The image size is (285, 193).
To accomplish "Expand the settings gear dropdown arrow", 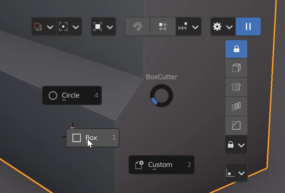I will click(x=229, y=27).
